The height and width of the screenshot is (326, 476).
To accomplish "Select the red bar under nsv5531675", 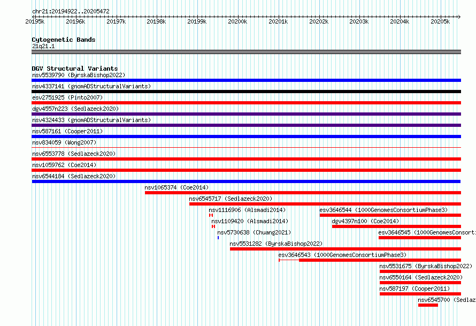I will tap(420, 271).
